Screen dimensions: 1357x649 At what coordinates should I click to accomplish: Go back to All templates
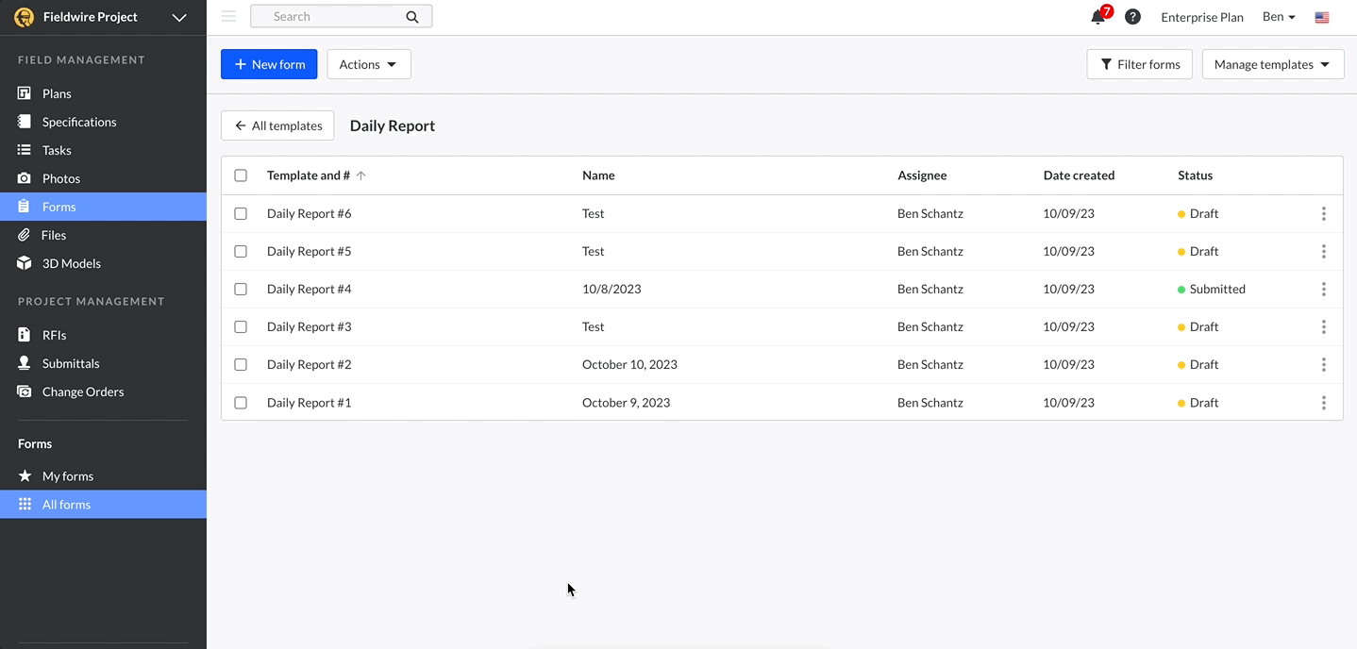277,125
